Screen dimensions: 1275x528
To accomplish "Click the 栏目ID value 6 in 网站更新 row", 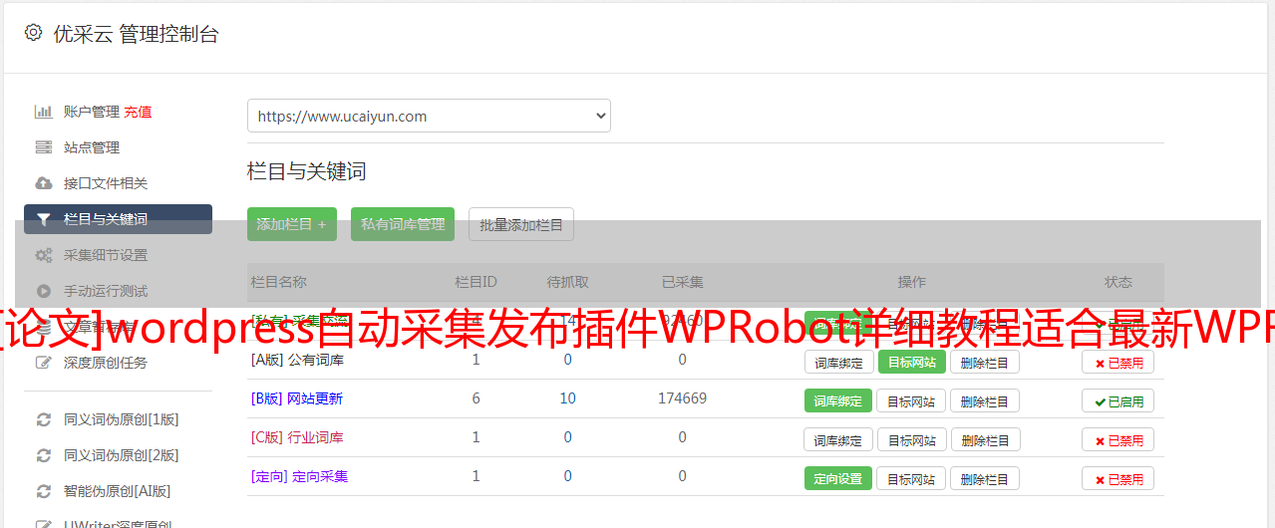I will [477, 398].
